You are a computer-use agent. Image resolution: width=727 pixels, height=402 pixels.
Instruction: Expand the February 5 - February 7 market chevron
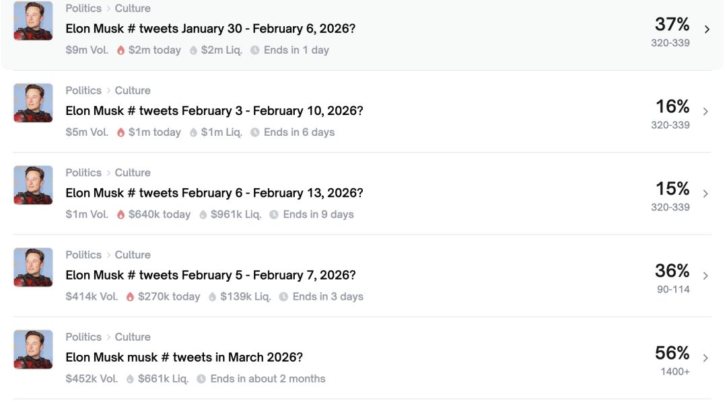point(705,276)
